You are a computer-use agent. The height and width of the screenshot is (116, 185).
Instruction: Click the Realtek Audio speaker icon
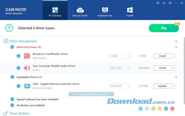point(27,68)
